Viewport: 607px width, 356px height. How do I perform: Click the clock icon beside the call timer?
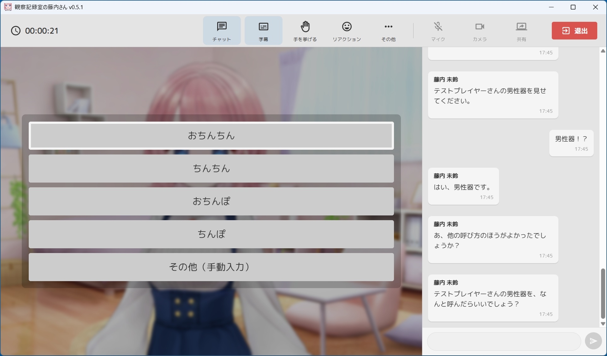(x=16, y=31)
